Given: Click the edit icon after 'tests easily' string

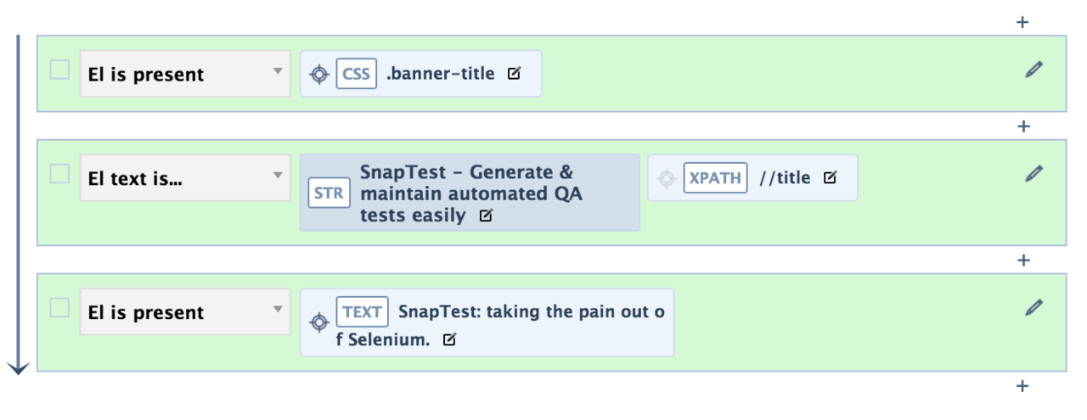Looking at the screenshot, I should (486, 216).
